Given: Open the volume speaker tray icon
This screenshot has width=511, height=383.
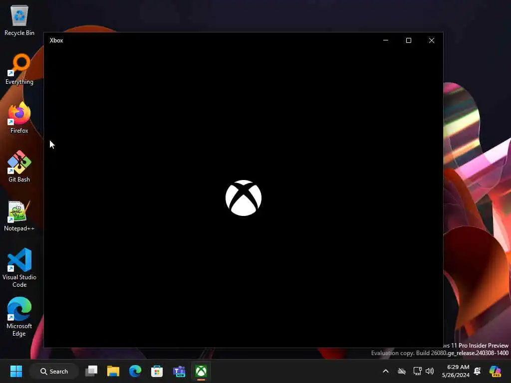Looking at the screenshot, I should [x=430, y=371].
